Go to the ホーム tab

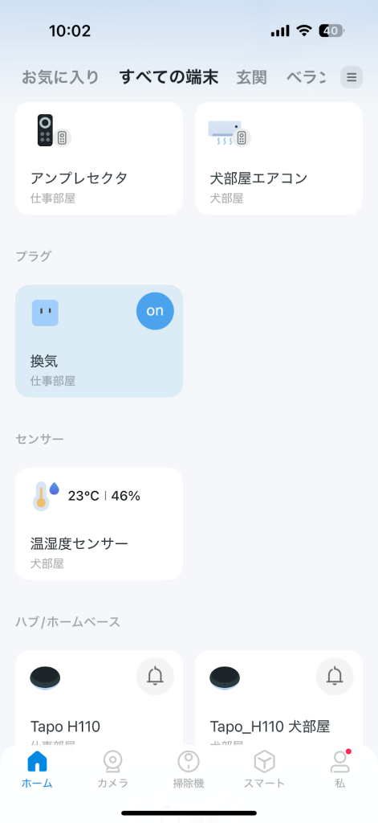click(x=37, y=769)
